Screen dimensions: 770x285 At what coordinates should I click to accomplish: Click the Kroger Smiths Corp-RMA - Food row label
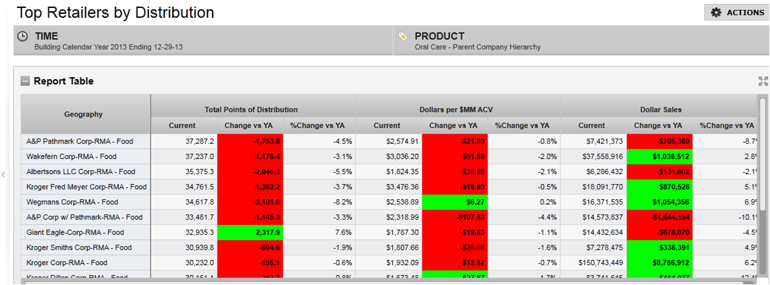pyautogui.click(x=79, y=247)
